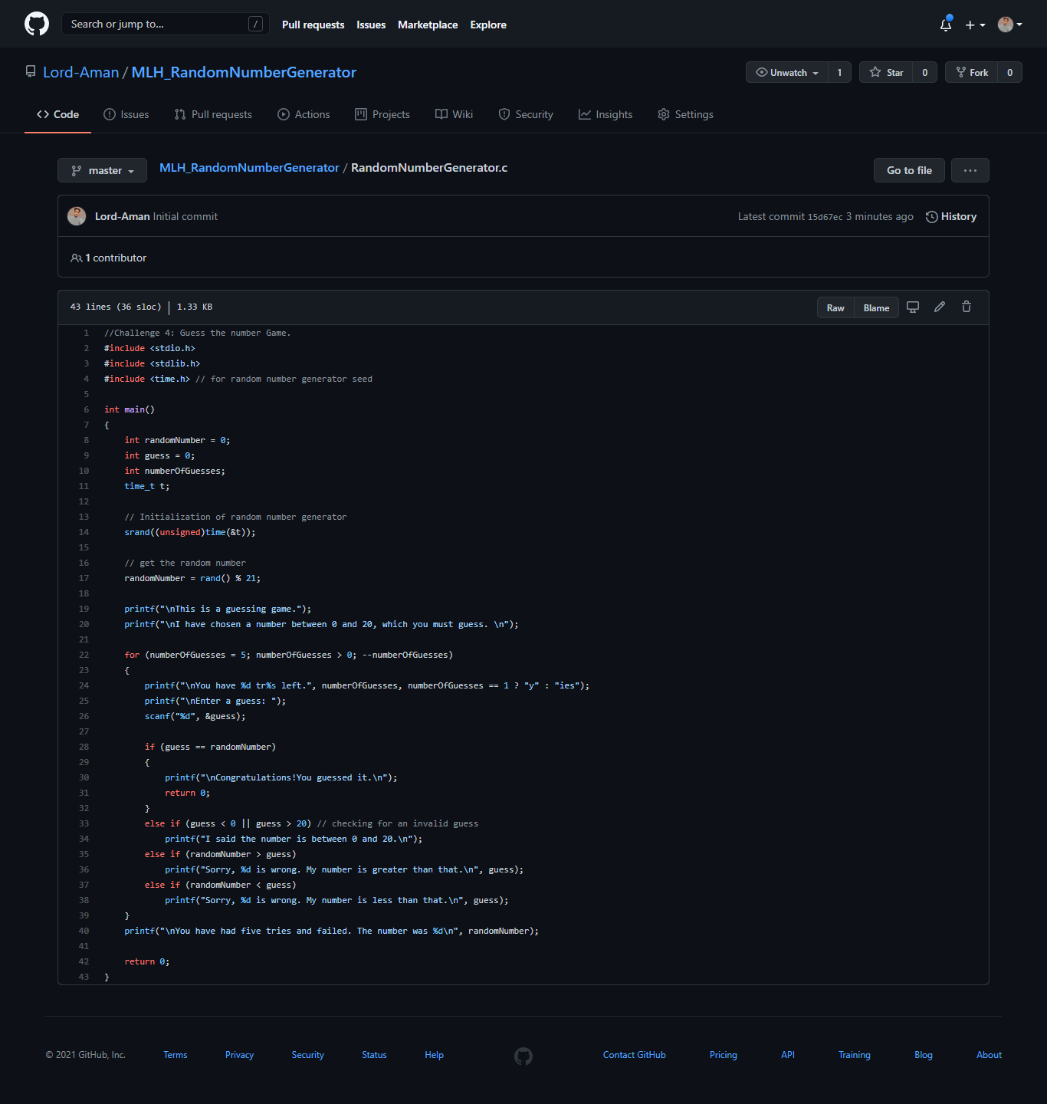Open the three-dots more options menu
Image resolution: width=1047 pixels, height=1104 pixels.
tap(970, 170)
